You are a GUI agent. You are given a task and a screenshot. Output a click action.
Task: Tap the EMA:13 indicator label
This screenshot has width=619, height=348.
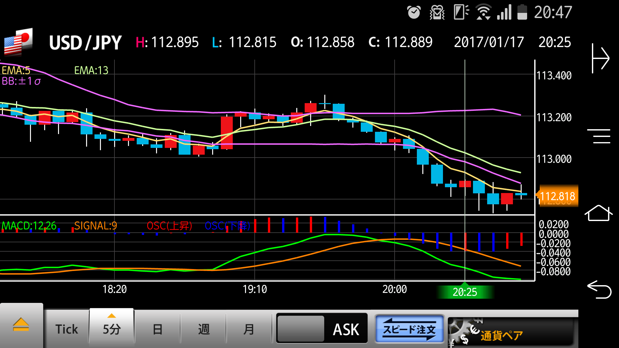point(91,70)
